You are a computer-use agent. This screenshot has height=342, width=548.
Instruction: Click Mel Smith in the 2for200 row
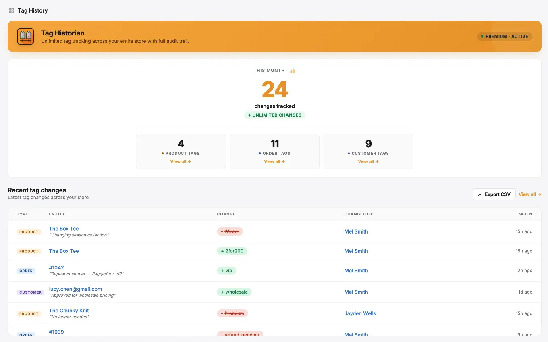point(356,251)
